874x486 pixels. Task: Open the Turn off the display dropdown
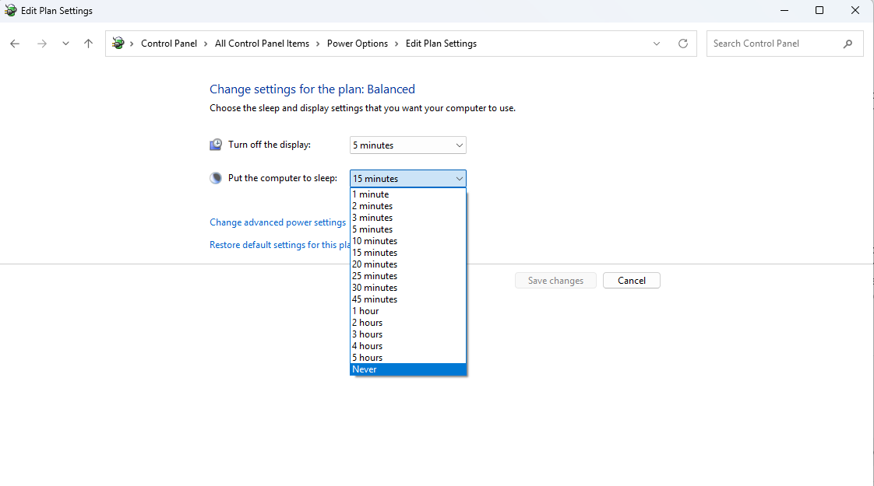tap(408, 145)
